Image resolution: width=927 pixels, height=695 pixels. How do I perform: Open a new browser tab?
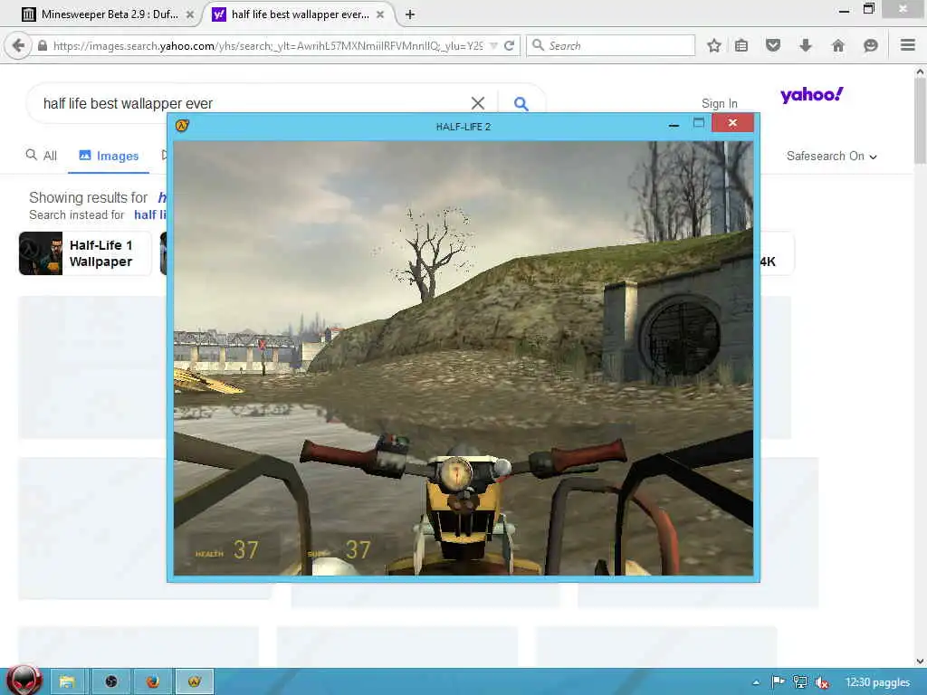410,14
